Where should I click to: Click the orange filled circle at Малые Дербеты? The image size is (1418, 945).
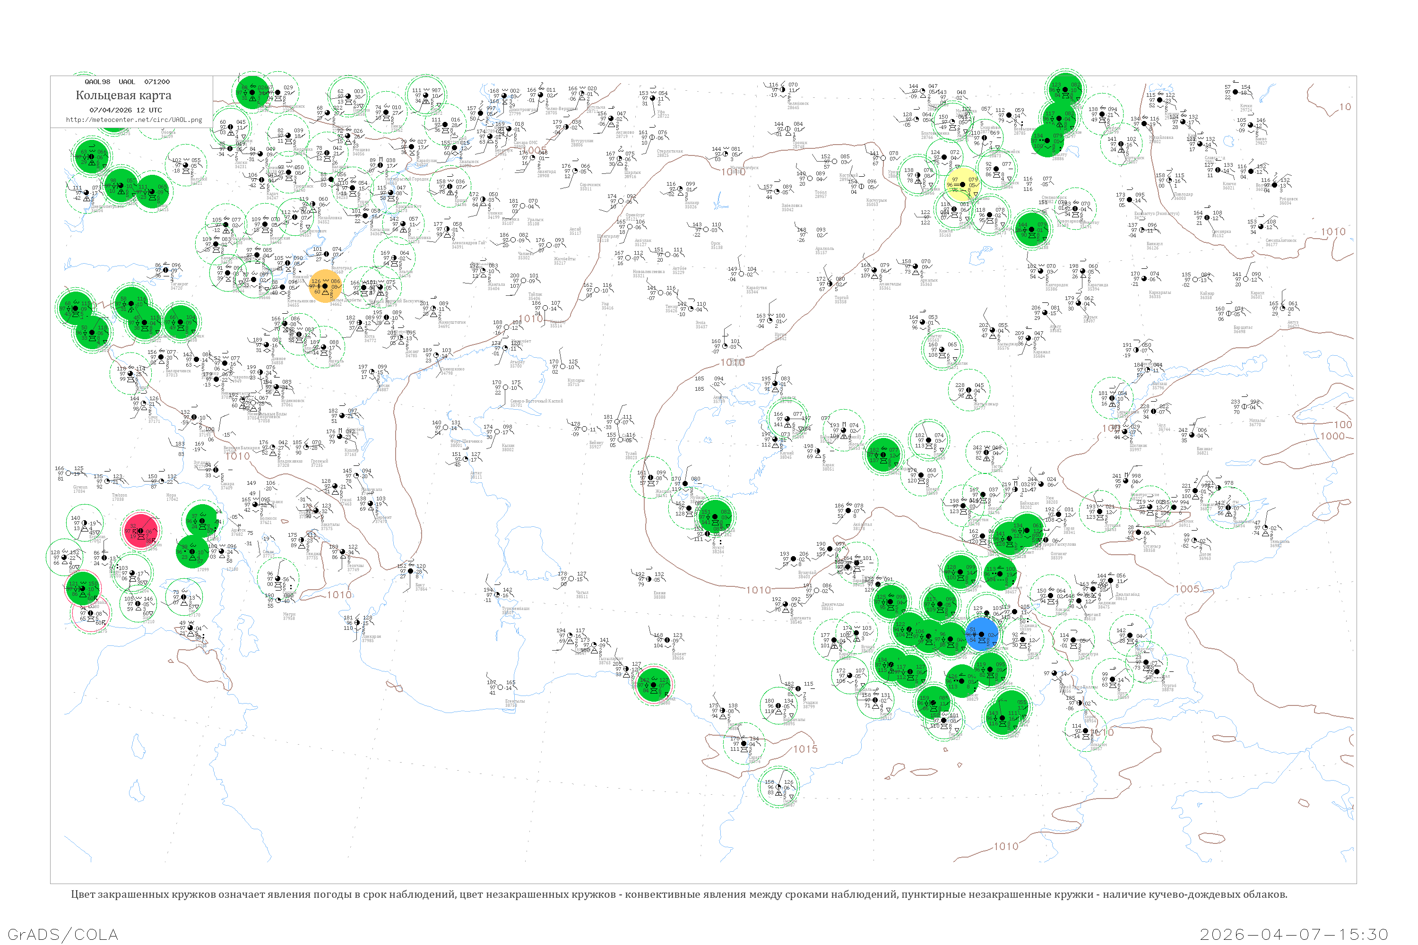click(x=325, y=286)
